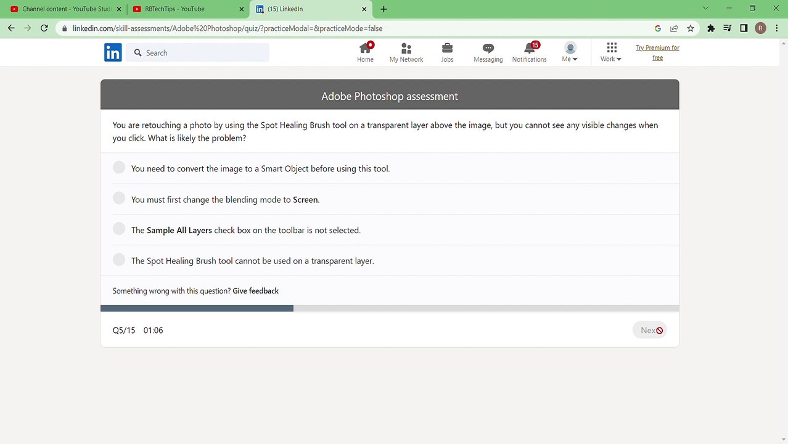Go back in browser history

tap(11, 28)
